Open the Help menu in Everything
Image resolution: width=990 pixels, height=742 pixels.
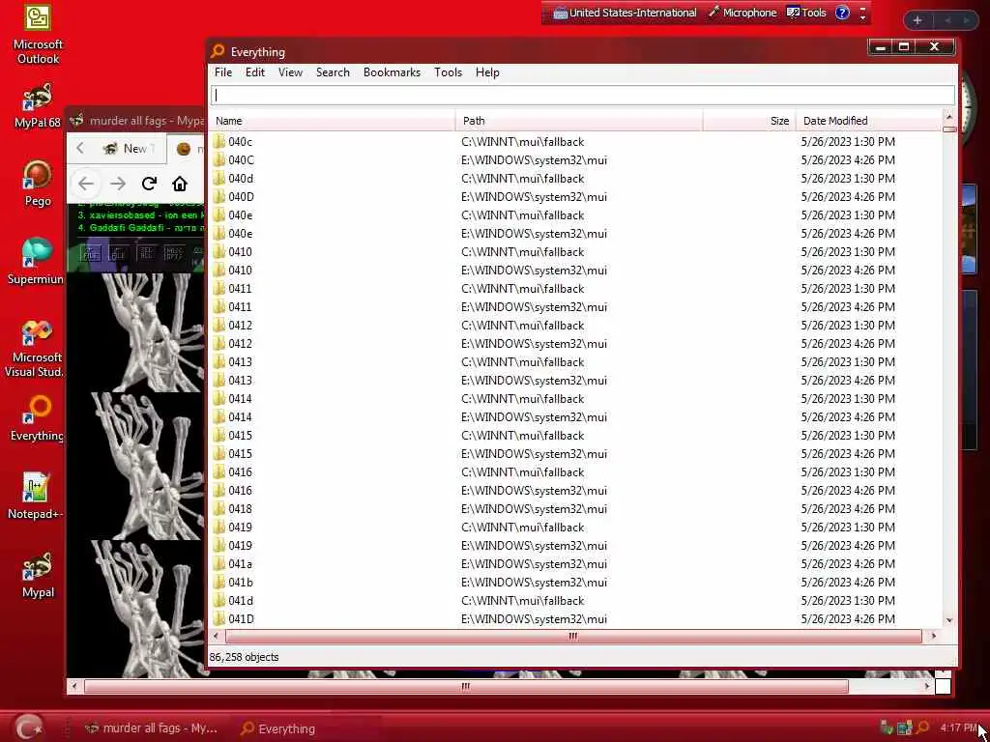click(487, 72)
